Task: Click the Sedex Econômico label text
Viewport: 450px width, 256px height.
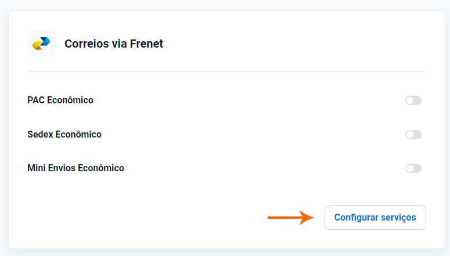Action: tap(64, 135)
